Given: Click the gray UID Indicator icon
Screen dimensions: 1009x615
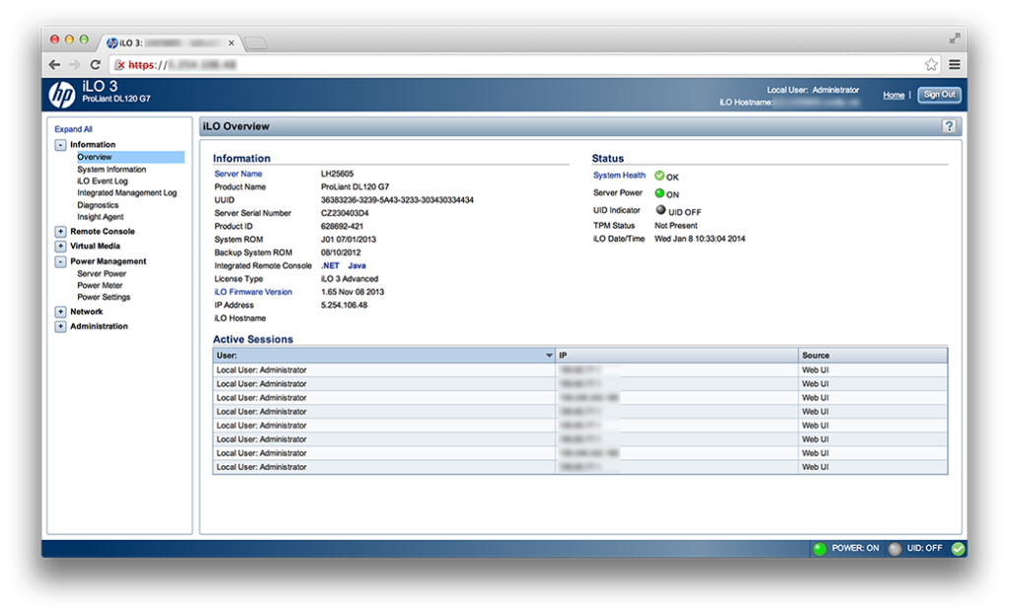Looking at the screenshot, I should [659, 210].
